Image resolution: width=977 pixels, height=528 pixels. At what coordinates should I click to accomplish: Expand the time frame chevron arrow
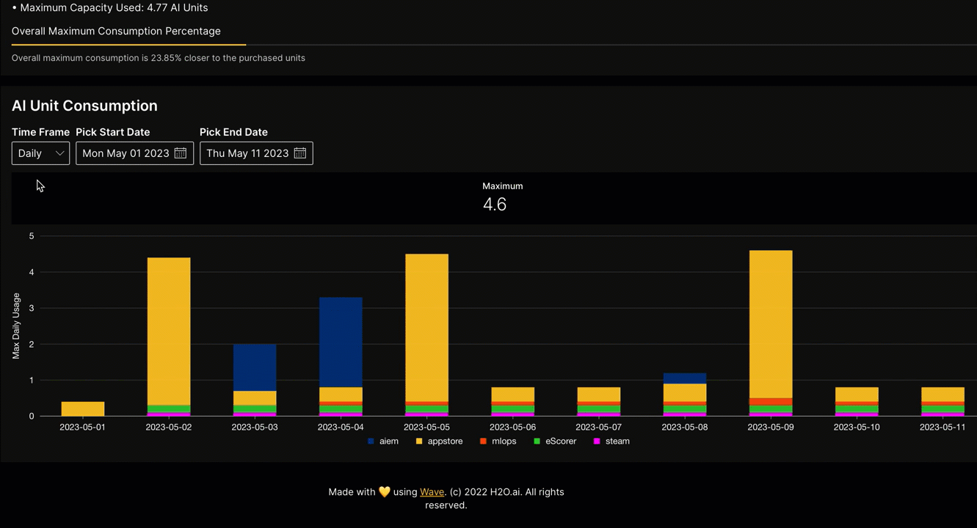click(60, 153)
